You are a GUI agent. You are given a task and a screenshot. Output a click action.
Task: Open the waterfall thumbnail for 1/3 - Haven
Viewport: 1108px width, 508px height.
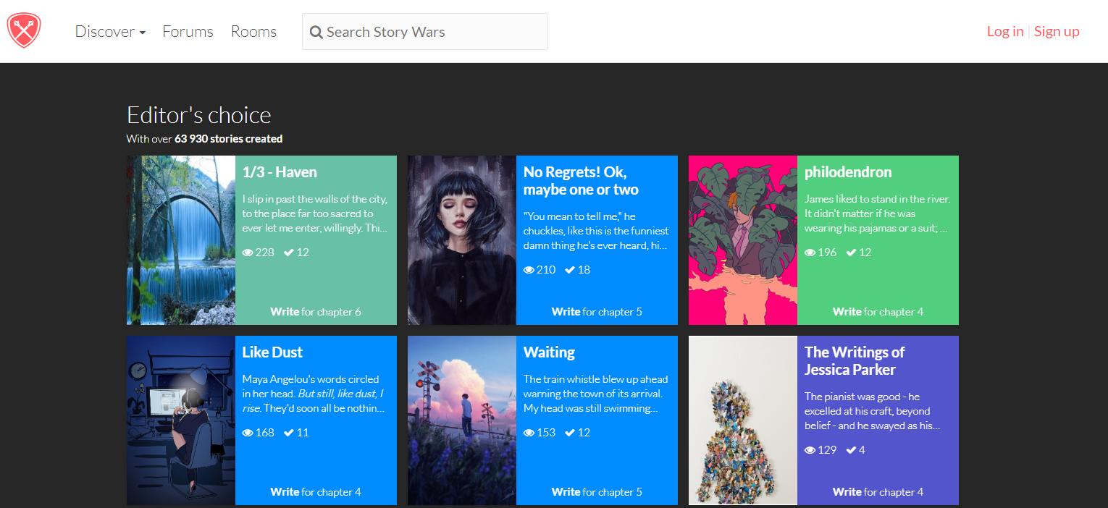[x=181, y=240]
